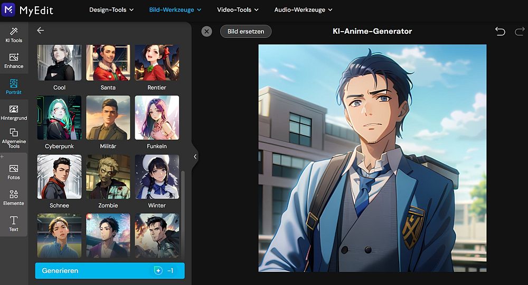Click the Santa style label
Image resolution: width=528 pixels, height=285 pixels.
pos(108,87)
